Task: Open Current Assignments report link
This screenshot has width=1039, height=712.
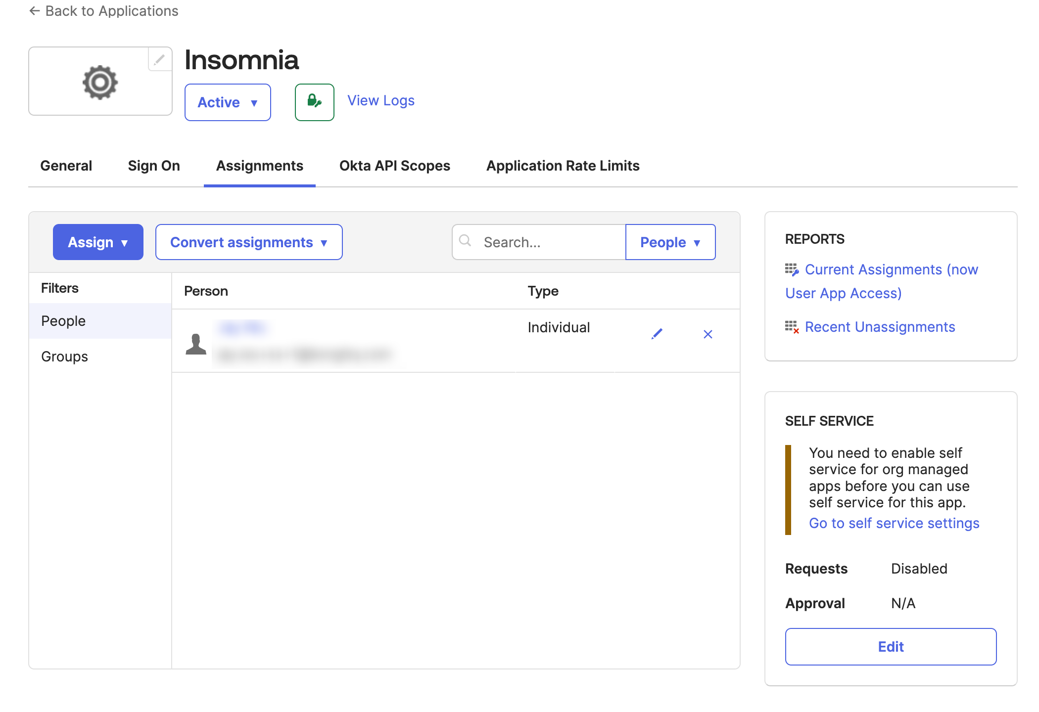Action: (x=882, y=281)
